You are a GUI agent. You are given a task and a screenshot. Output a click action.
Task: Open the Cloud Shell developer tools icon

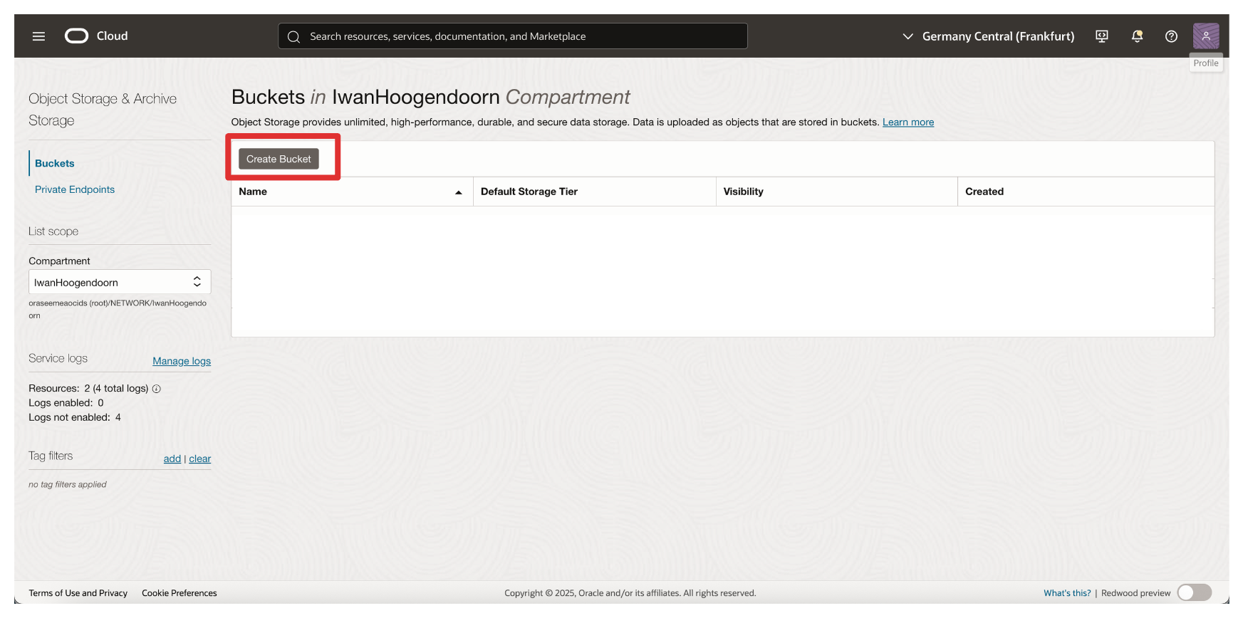1101,36
